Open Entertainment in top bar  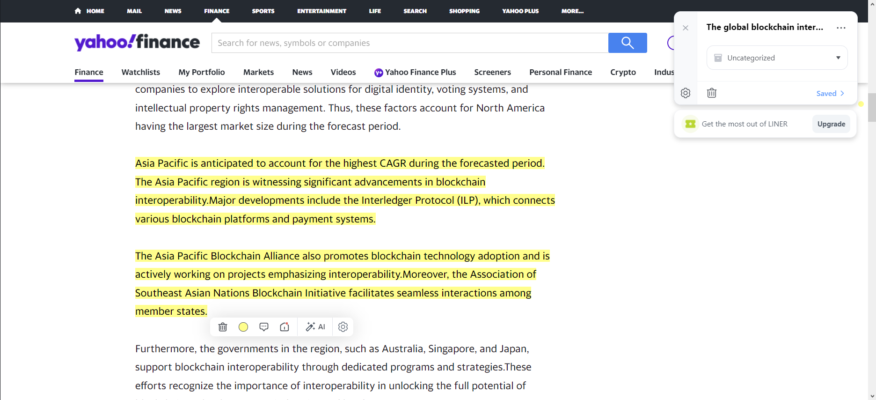point(321,11)
